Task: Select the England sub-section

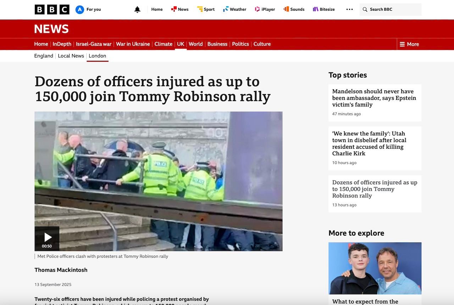Action: pyautogui.click(x=44, y=56)
